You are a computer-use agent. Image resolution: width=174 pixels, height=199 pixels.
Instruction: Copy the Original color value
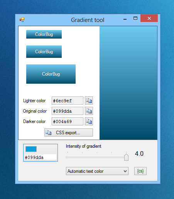89,111
